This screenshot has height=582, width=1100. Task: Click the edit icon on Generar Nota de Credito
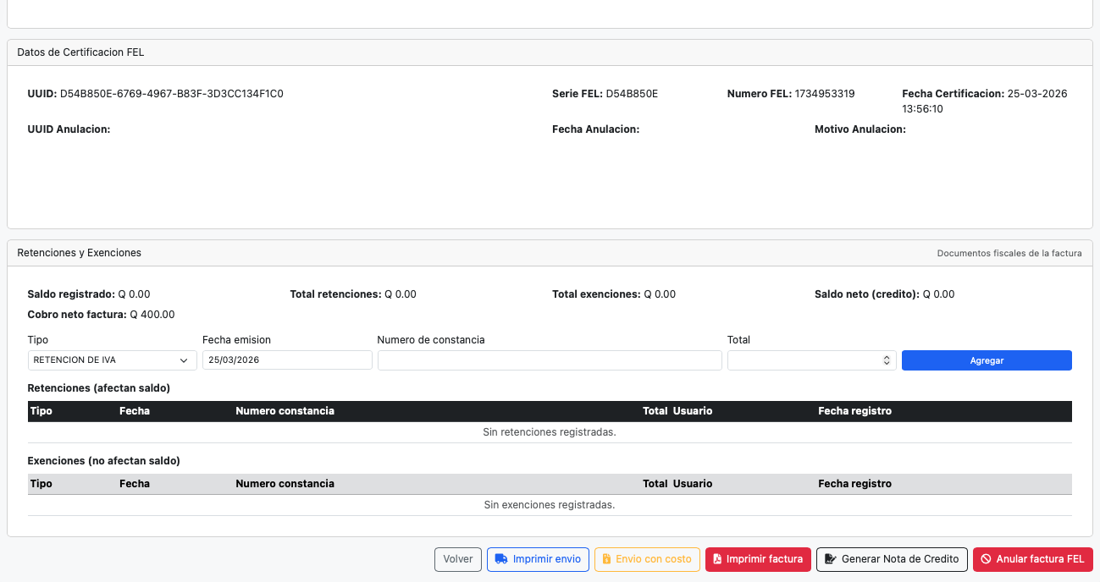tap(831, 559)
